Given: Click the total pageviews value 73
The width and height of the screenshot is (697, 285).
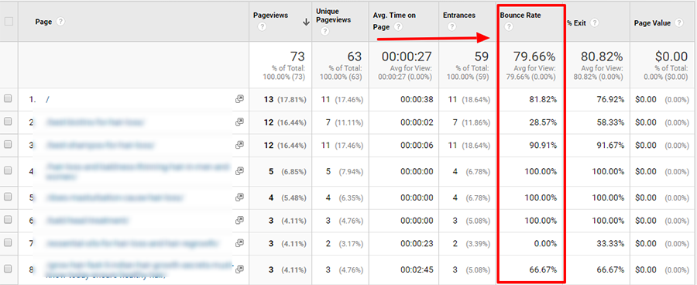Looking at the screenshot, I should point(297,57).
